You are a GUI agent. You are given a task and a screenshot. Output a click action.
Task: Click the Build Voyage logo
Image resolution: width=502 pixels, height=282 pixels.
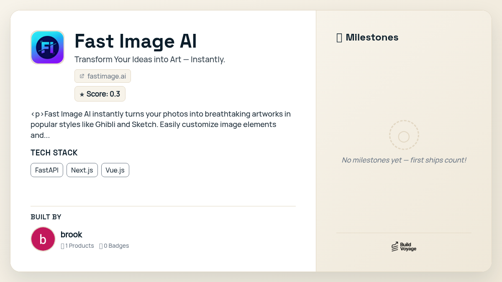[404, 246]
